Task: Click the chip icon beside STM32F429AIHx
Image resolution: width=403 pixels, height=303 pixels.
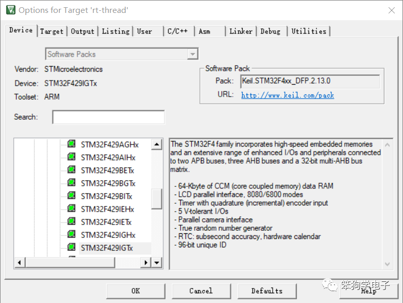Action: pos(72,156)
